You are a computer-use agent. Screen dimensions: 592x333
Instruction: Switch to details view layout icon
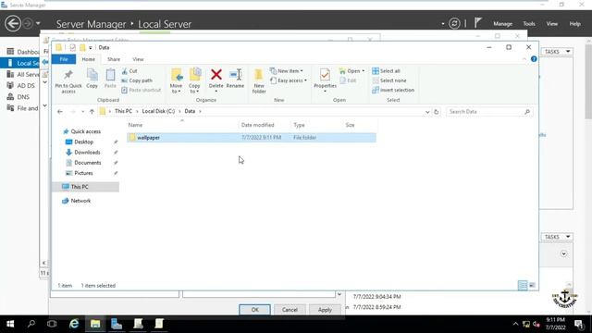[x=523, y=286]
